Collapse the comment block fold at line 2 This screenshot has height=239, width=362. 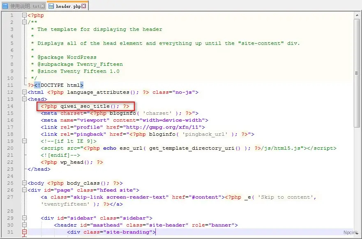24,22
